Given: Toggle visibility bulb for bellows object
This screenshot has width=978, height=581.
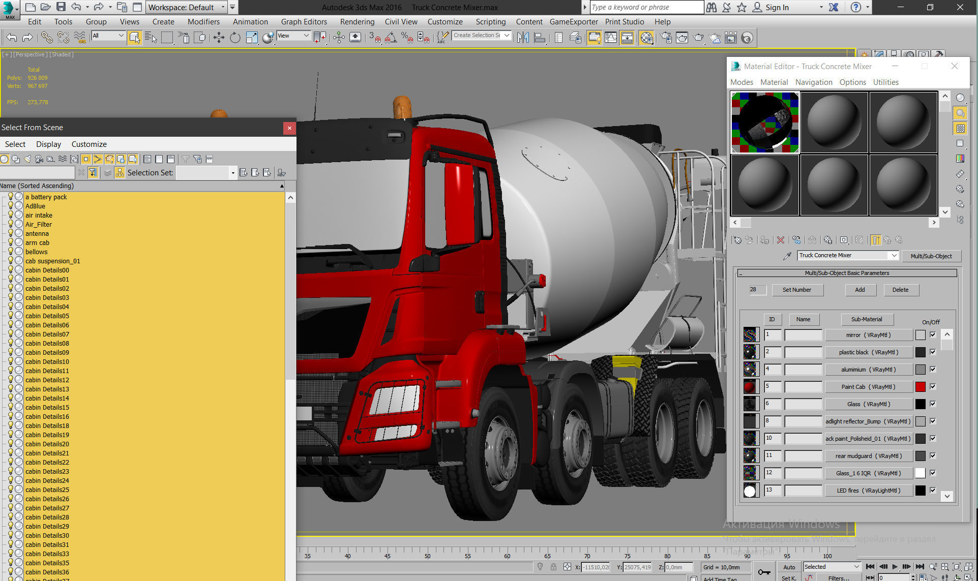Looking at the screenshot, I should (x=10, y=252).
